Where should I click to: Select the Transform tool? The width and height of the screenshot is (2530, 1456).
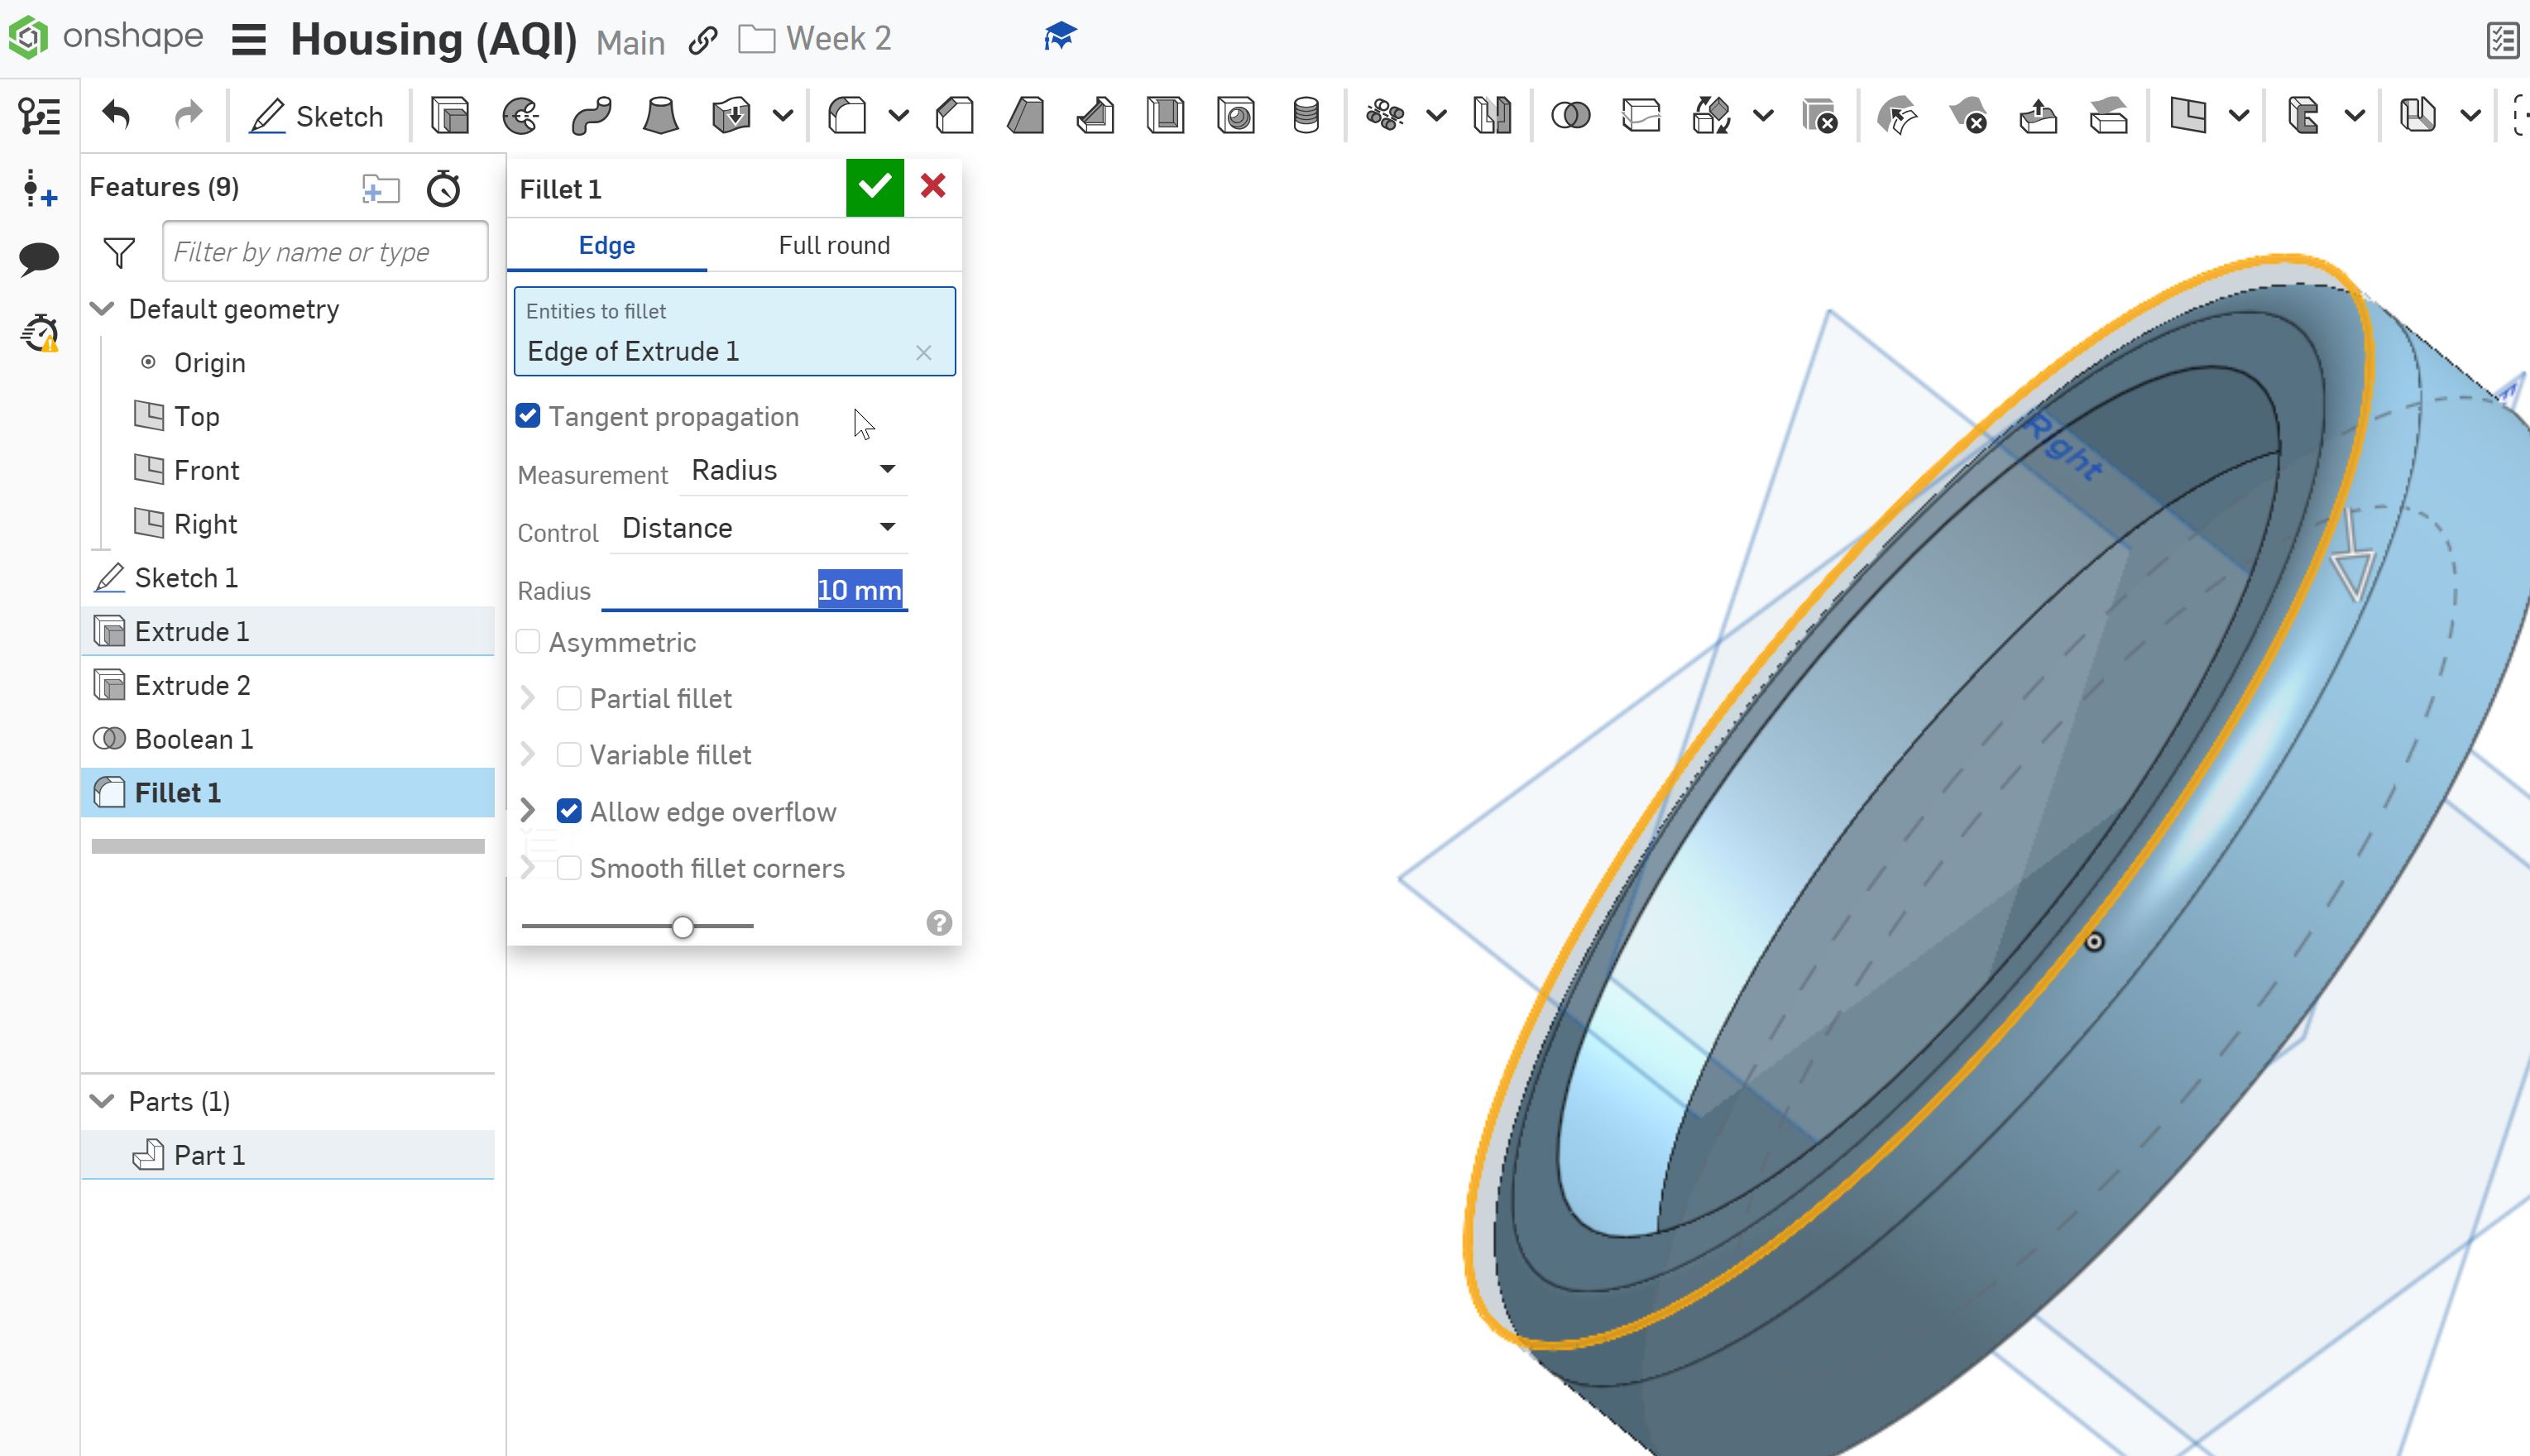(1711, 115)
